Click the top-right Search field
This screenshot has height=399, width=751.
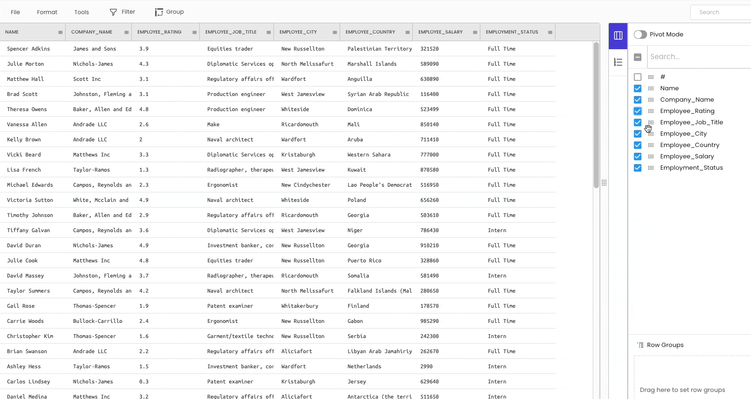point(721,12)
